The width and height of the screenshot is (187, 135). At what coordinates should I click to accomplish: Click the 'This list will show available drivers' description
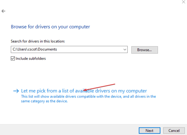pyautogui.click(x=88, y=96)
